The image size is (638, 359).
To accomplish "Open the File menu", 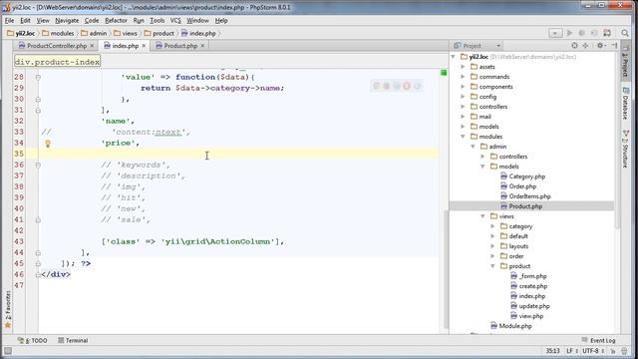I will pos(9,20).
